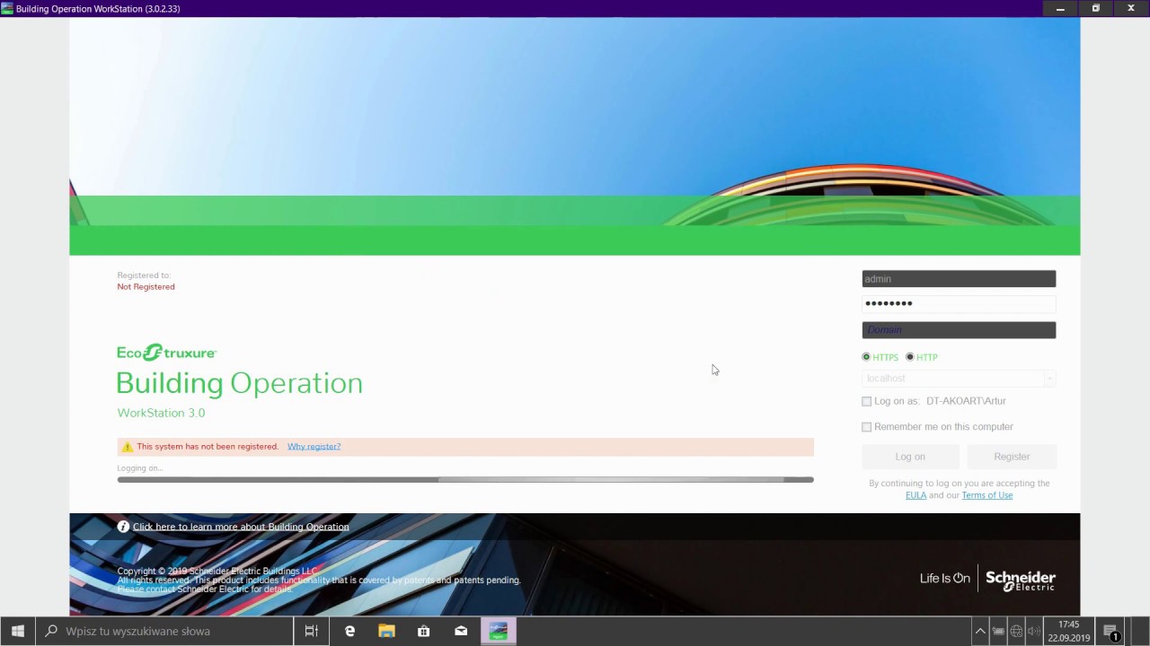Restore down the WorkStation window
Viewport: 1150px width, 646px height.
click(x=1095, y=8)
